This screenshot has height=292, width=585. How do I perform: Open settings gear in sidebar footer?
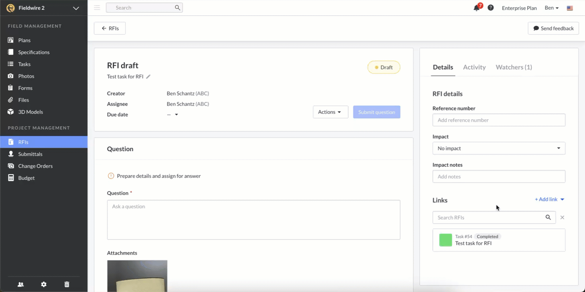pos(44,284)
